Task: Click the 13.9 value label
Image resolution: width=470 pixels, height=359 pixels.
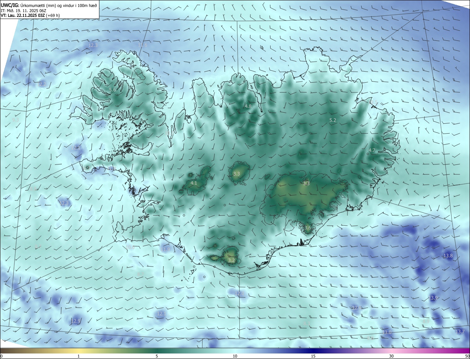Action: (x=433, y=298)
